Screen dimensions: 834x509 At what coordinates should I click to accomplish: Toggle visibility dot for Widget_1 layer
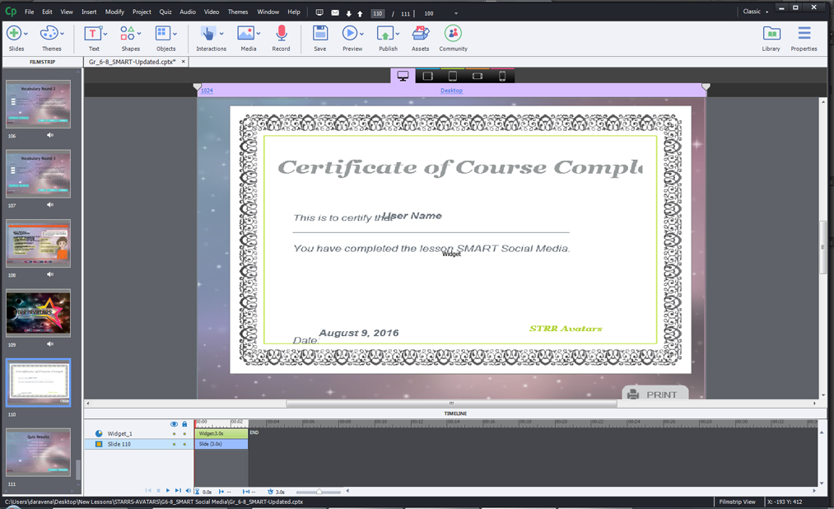[174, 433]
